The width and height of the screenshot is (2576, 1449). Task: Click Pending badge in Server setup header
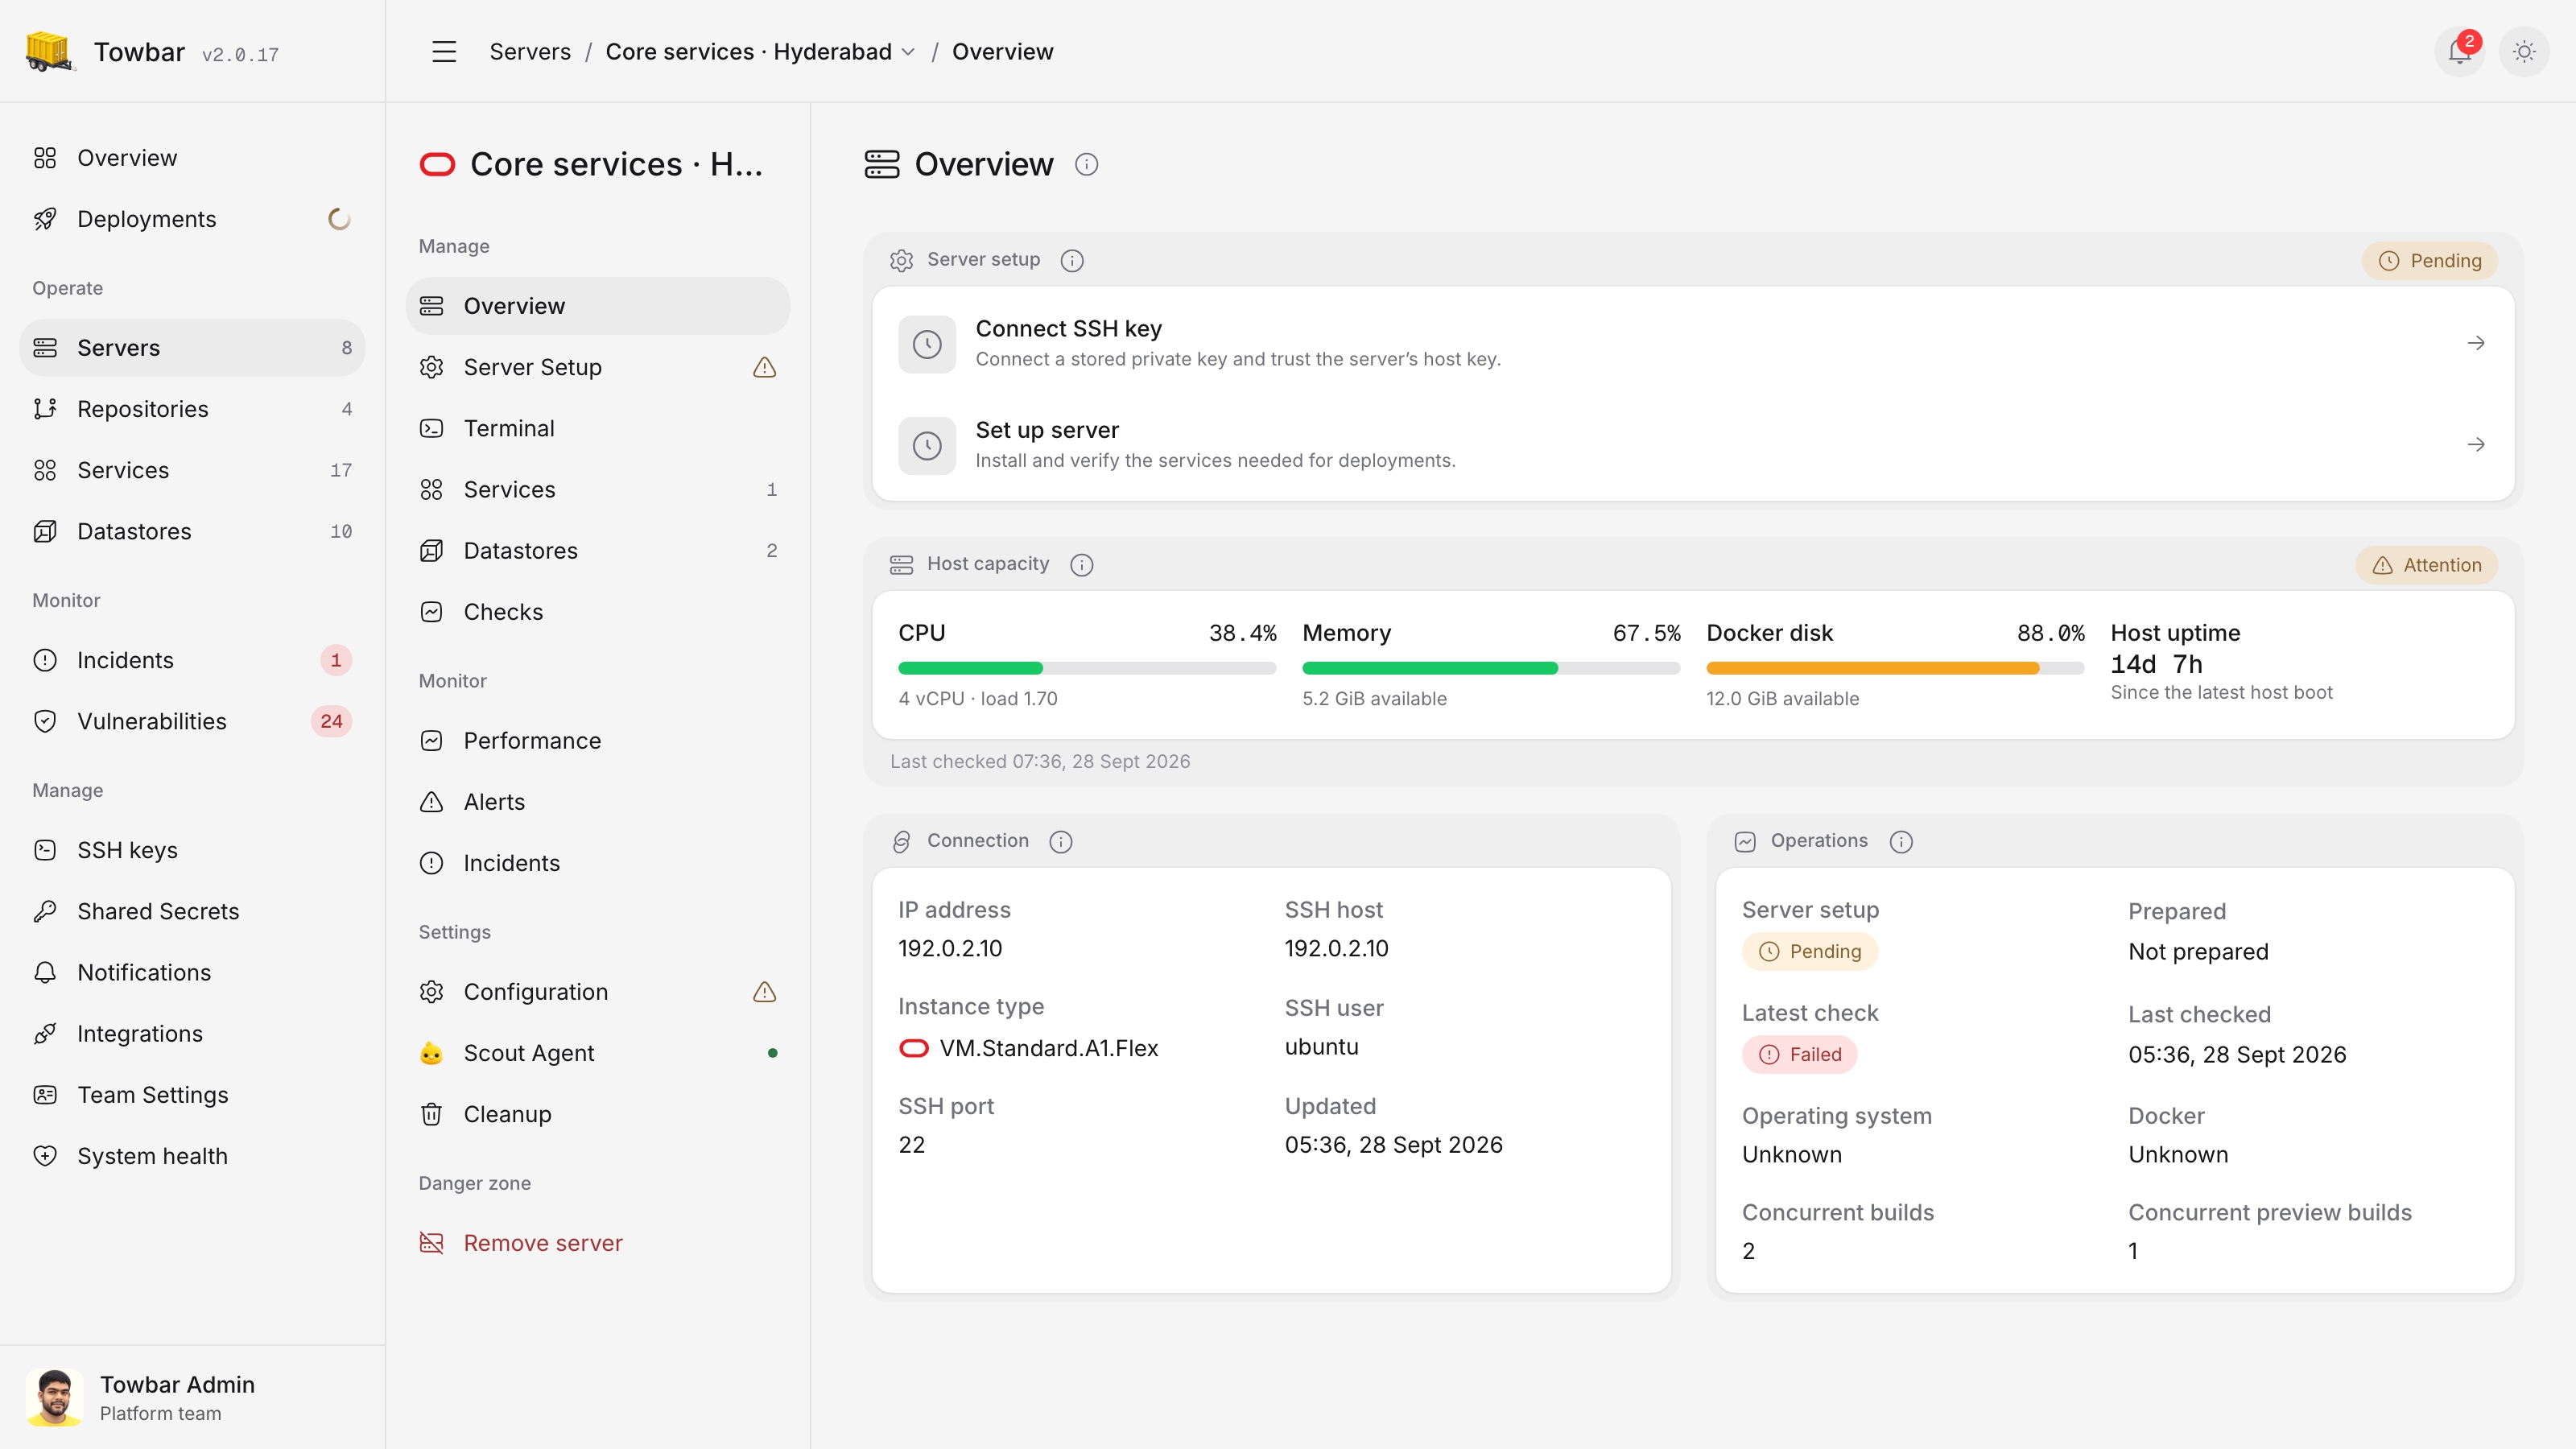(x=2430, y=261)
